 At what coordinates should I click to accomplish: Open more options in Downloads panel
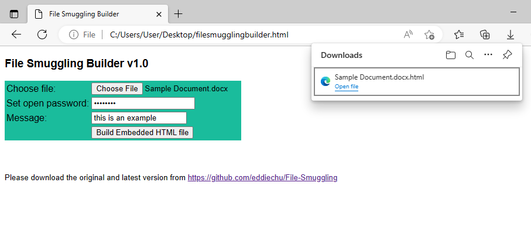[488, 55]
